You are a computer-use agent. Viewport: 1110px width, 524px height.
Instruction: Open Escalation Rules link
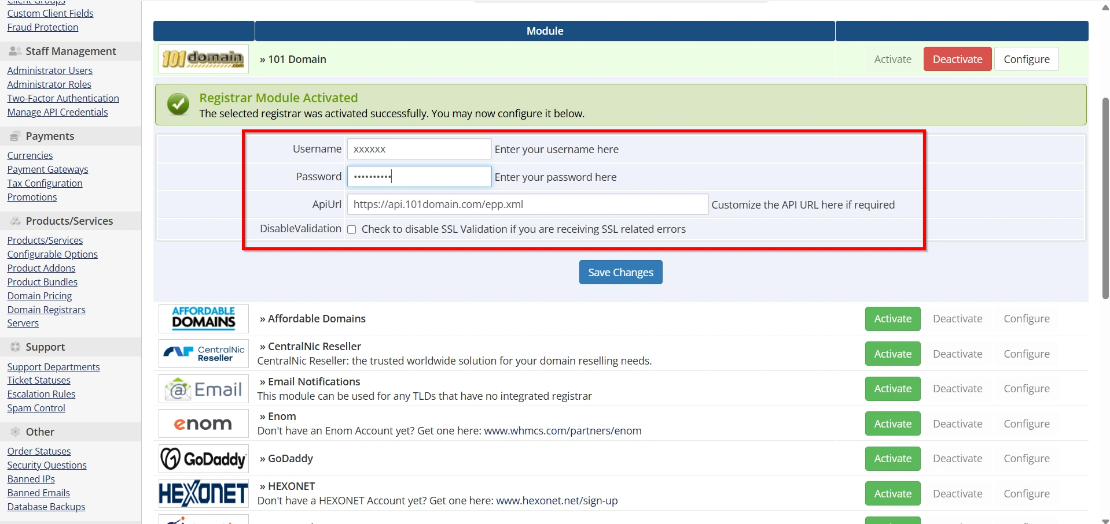41,394
